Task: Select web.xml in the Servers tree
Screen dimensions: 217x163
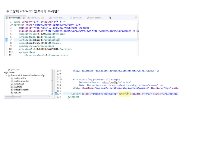Action: tap(17, 93)
